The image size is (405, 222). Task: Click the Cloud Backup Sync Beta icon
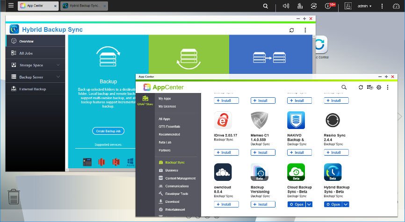(296, 172)
